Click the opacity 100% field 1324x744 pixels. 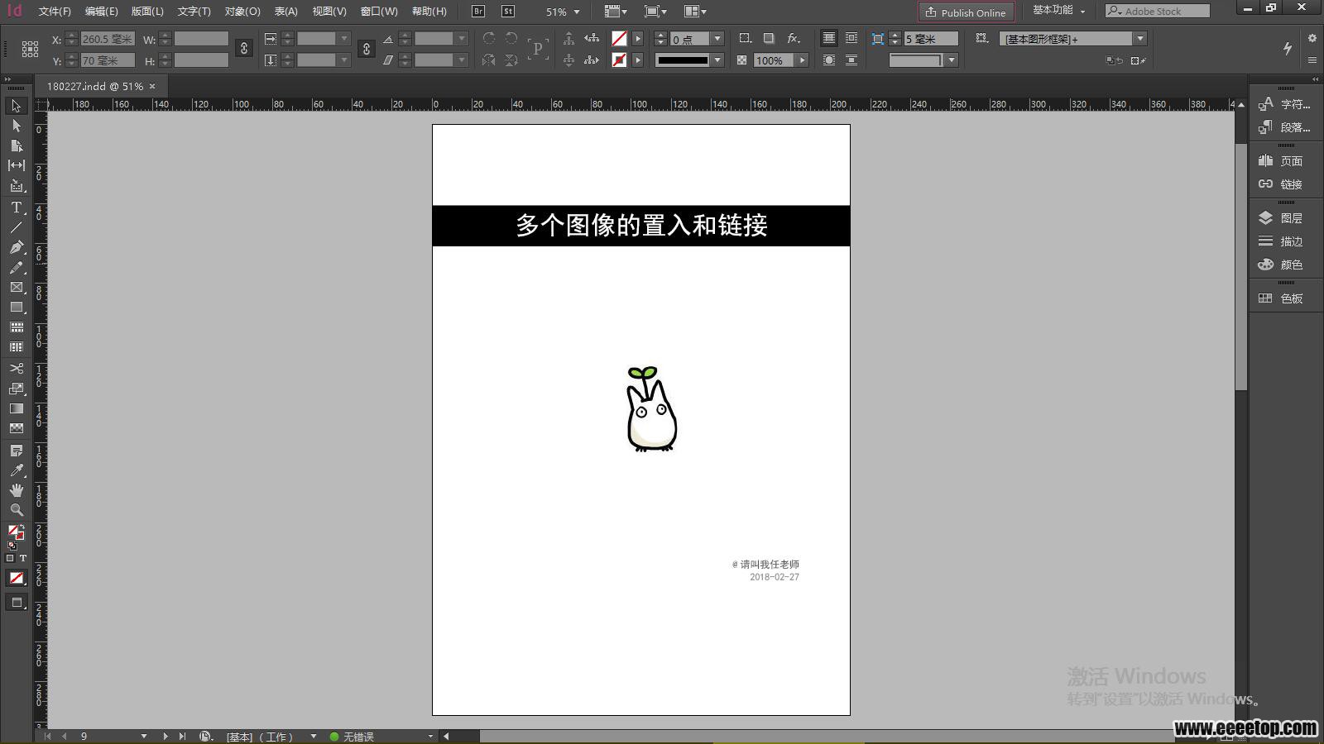[774, 60]
